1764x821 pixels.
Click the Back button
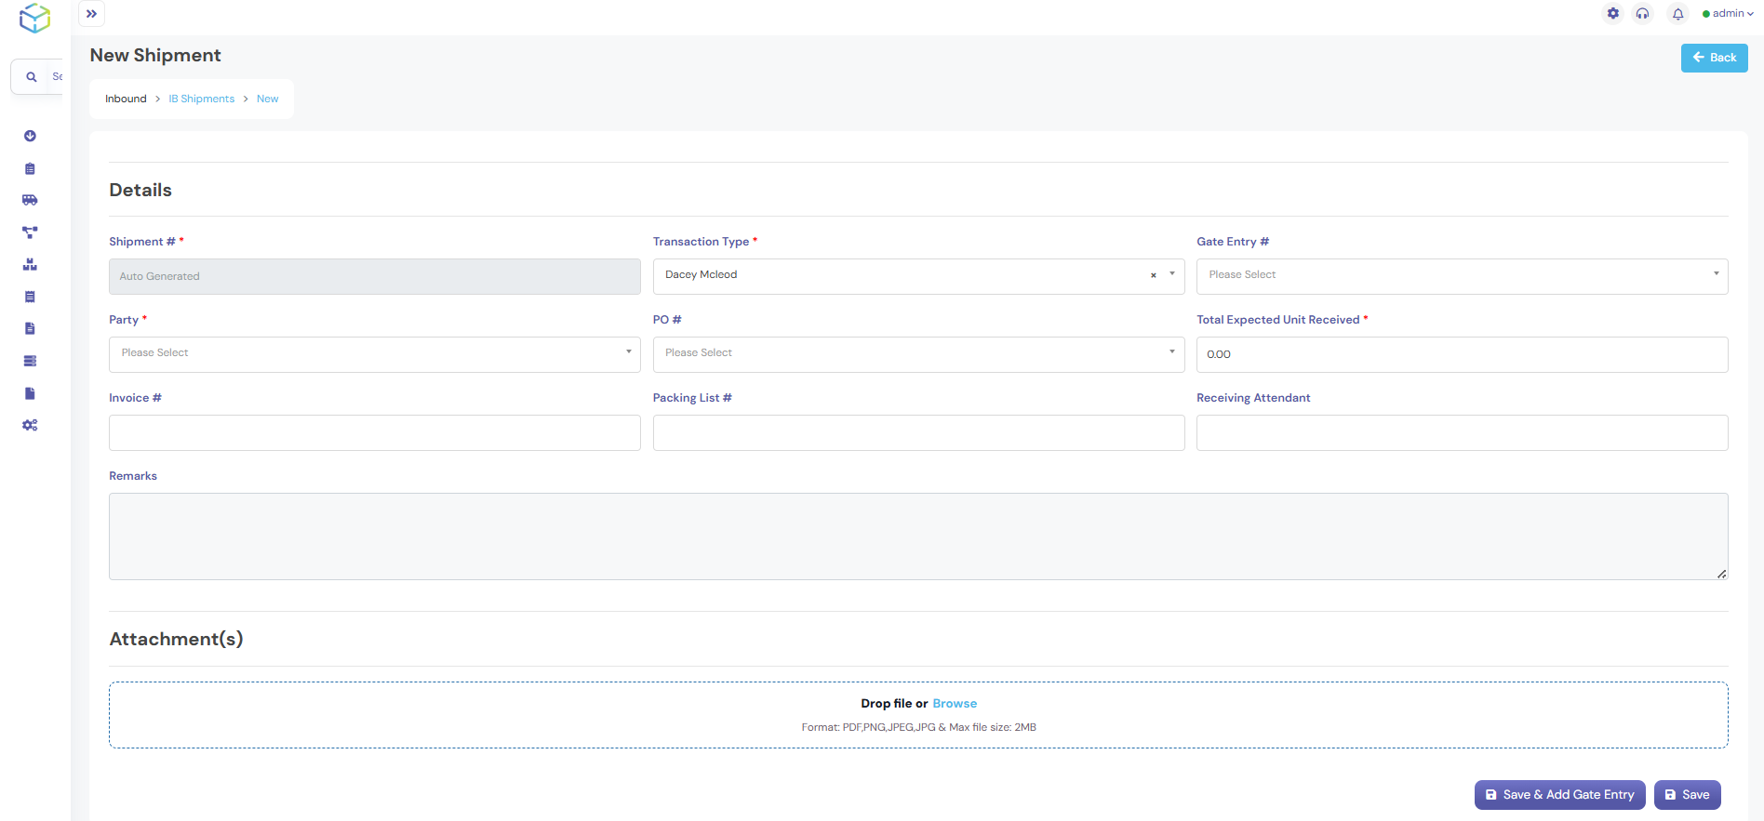(x=1714, y=58)
